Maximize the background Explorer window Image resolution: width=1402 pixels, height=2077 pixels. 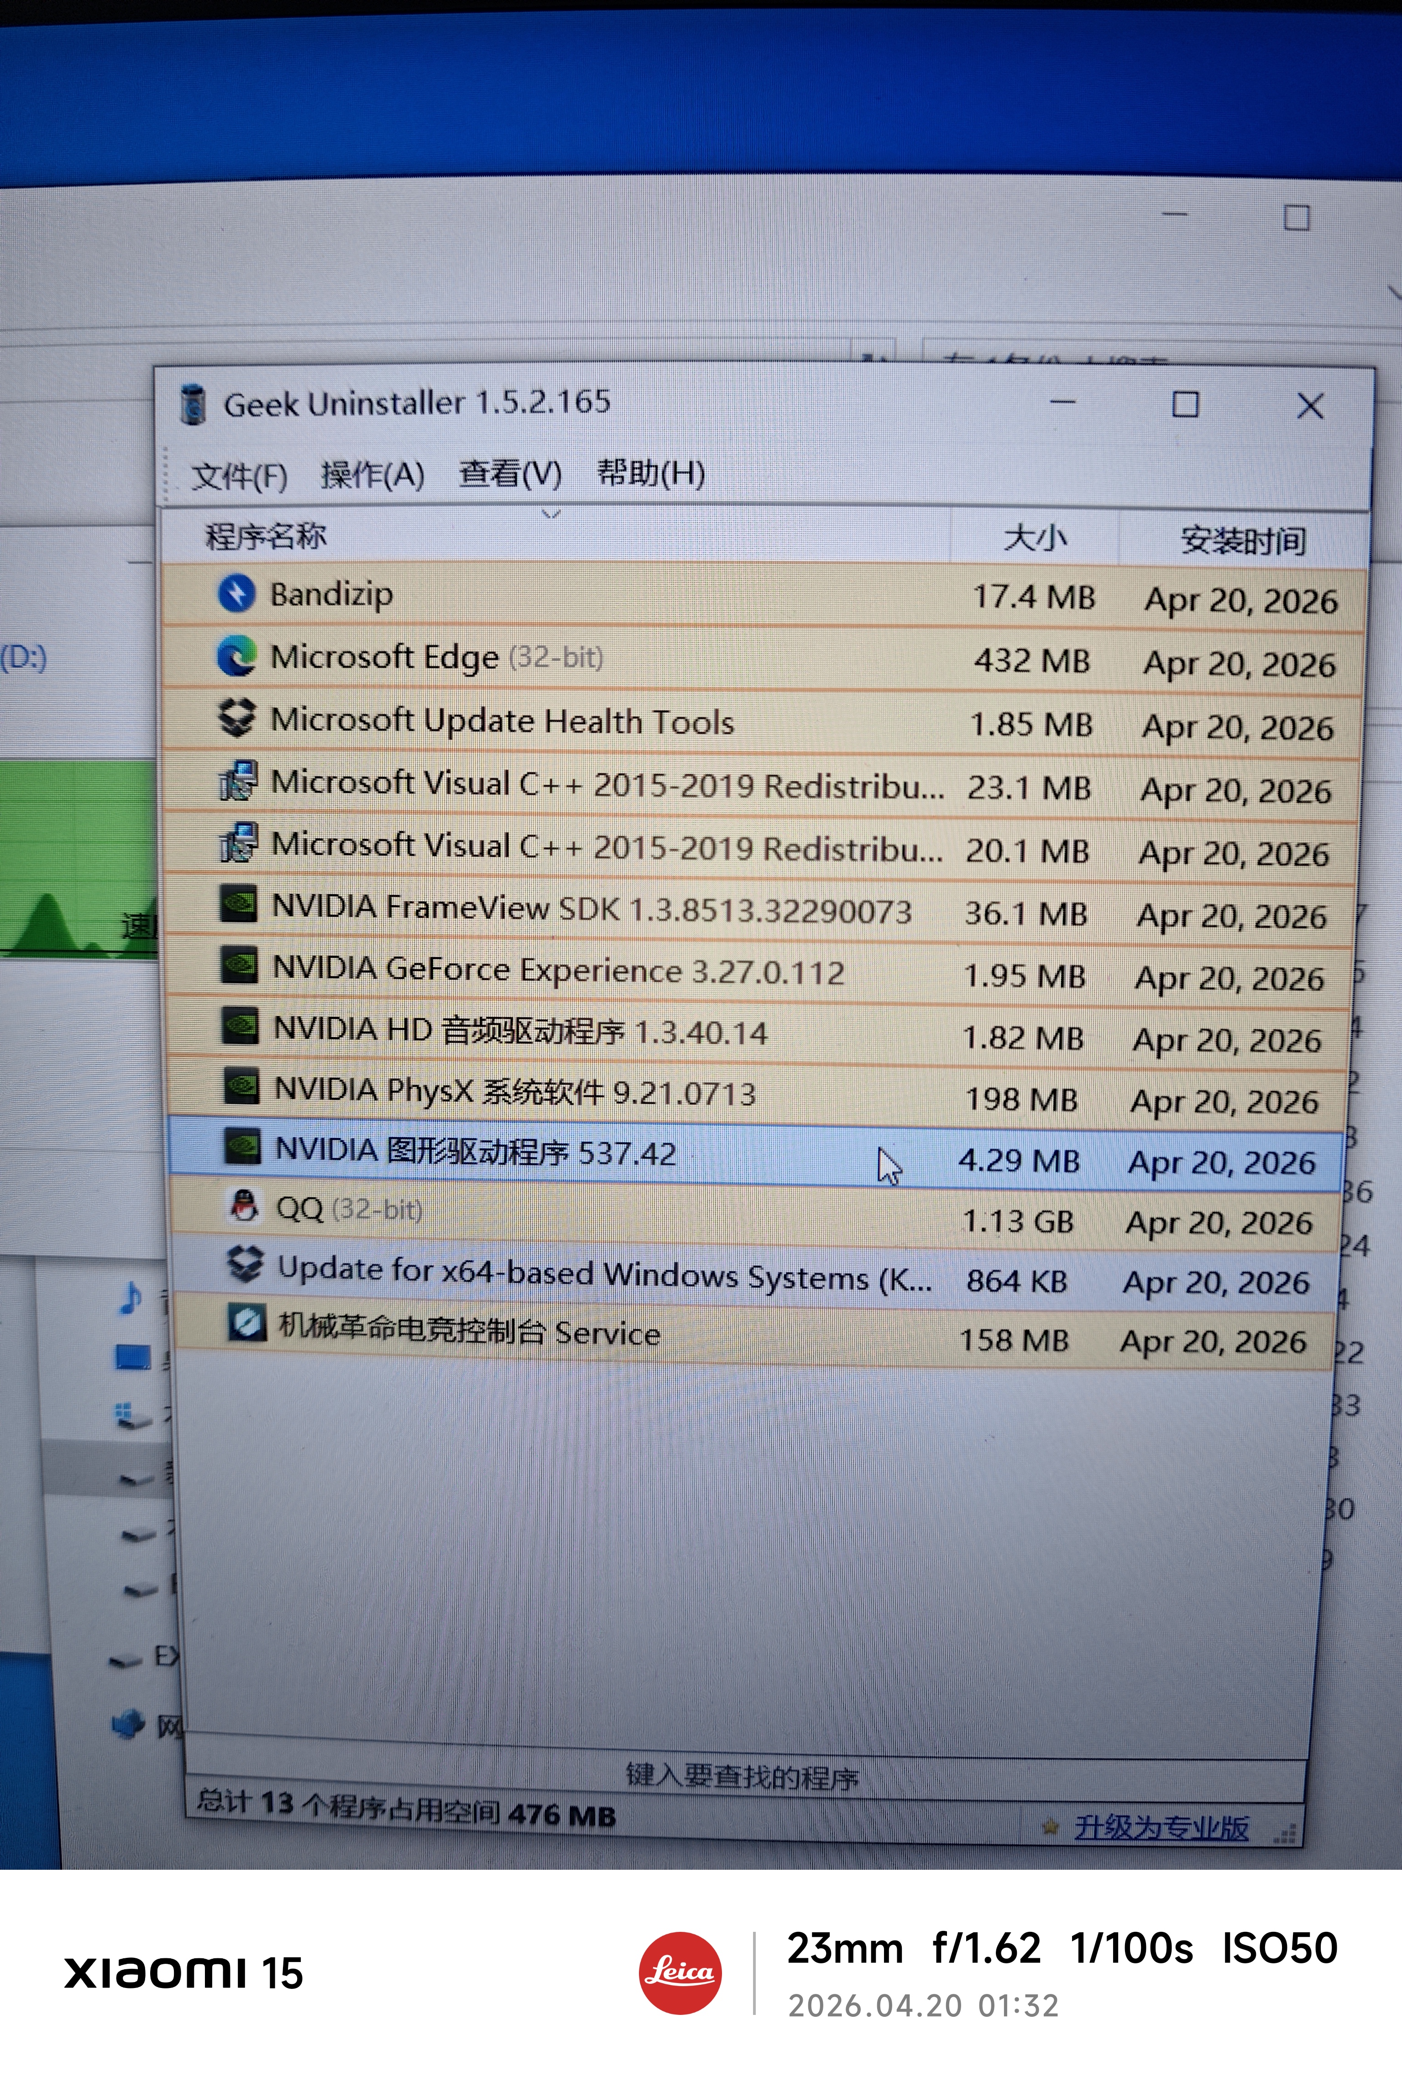pos(1297,217)
